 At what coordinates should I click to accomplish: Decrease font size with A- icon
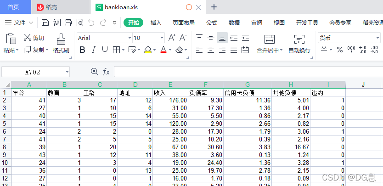183,38
